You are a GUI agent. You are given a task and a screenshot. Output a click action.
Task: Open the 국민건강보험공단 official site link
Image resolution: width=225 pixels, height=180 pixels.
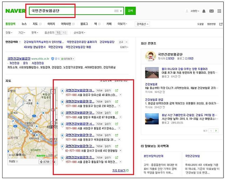(19, 59)
